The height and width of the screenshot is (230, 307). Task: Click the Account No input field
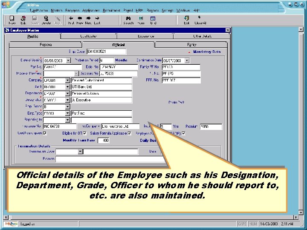(x=119, y=74)
